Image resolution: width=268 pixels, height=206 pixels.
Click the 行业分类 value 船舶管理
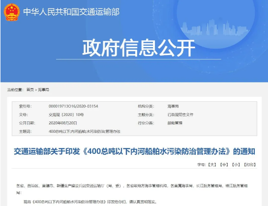click(x=175, y=123)
